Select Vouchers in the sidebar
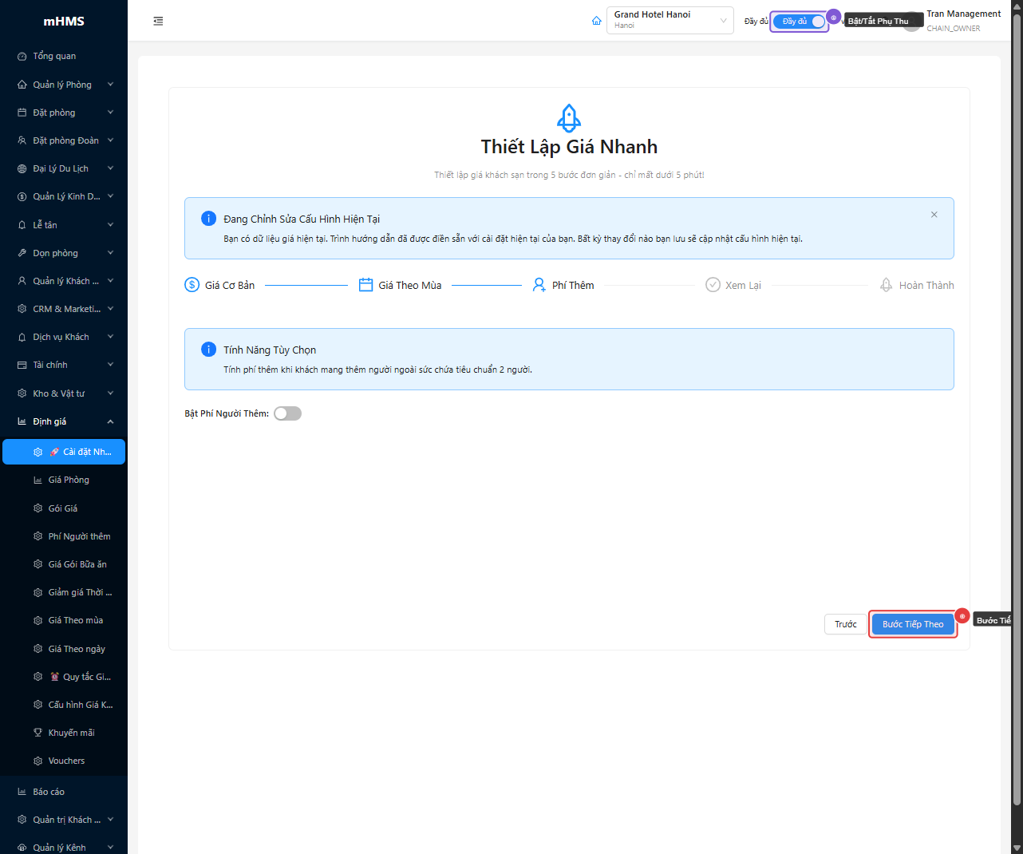 pyautogui.click(x=66, y=761)
